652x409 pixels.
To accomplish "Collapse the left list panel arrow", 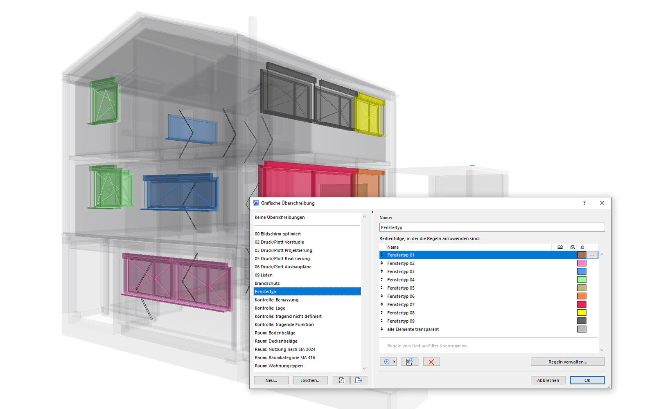I will tap(372, 212).
